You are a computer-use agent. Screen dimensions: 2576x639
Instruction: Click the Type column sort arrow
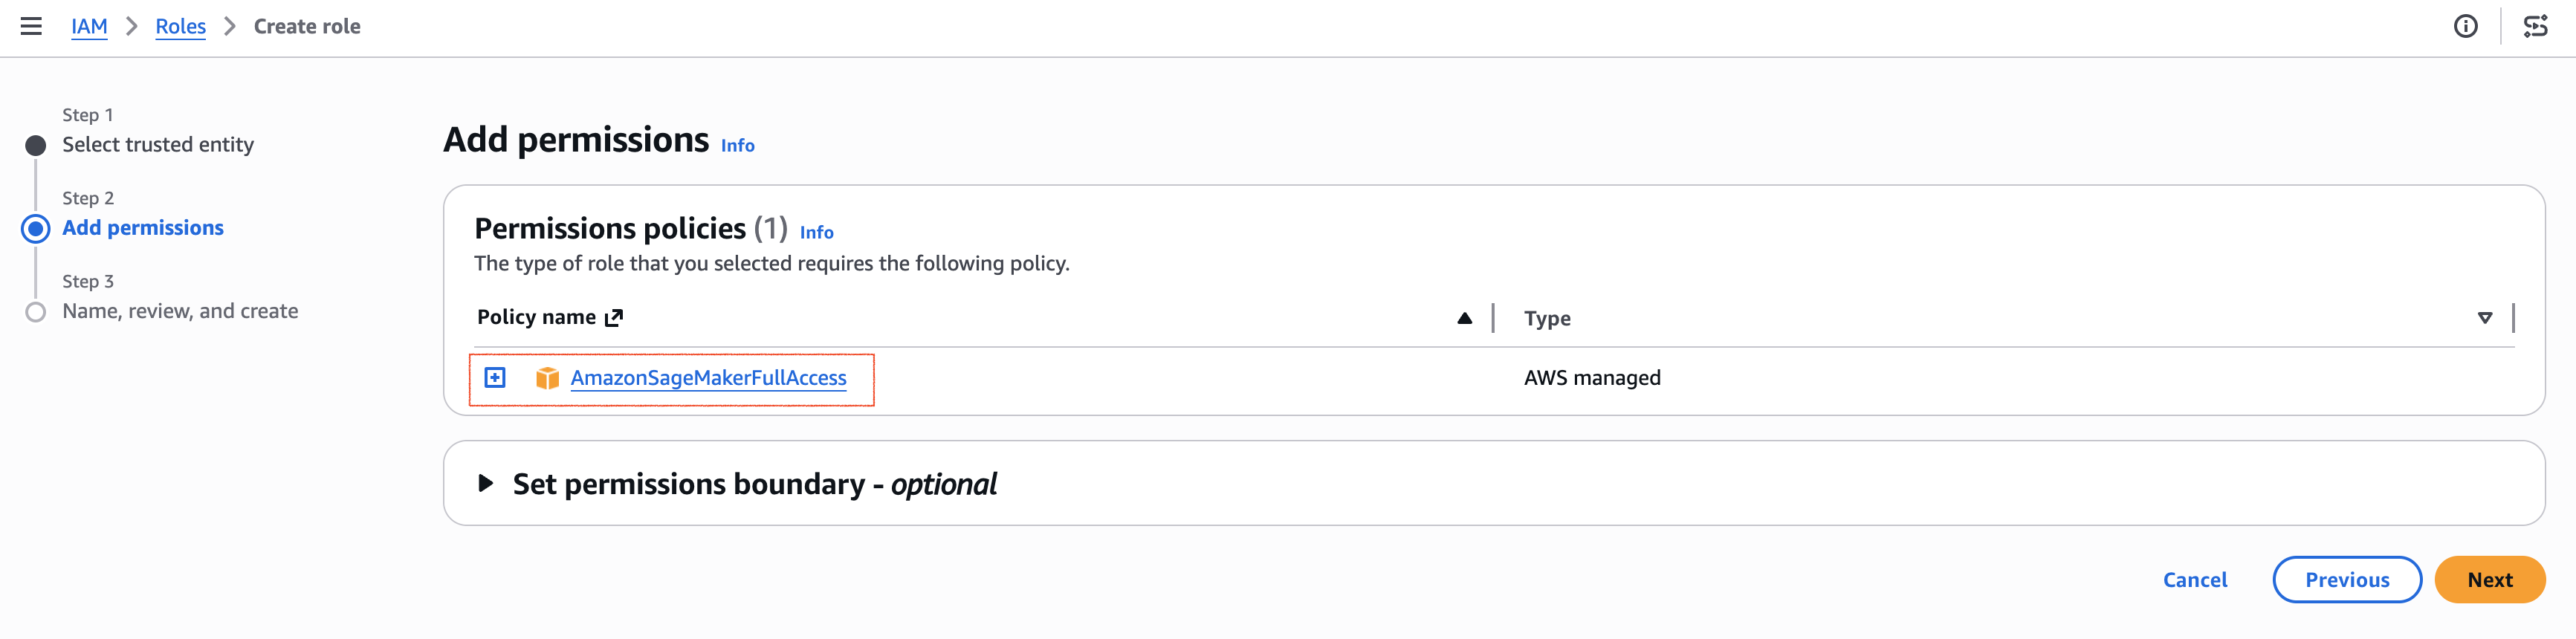point(2484,318)
